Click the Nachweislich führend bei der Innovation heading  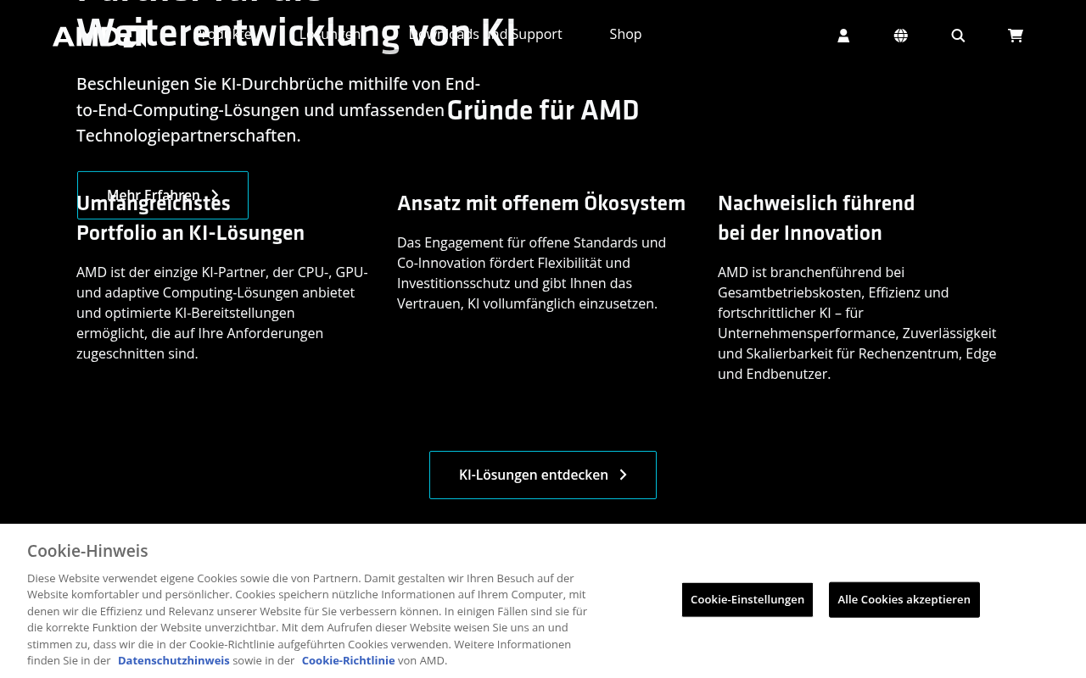pos(816,218)
